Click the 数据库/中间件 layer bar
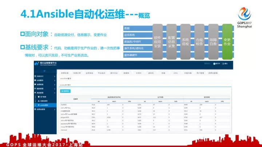The image size is (262, 147). coord(138,42)
